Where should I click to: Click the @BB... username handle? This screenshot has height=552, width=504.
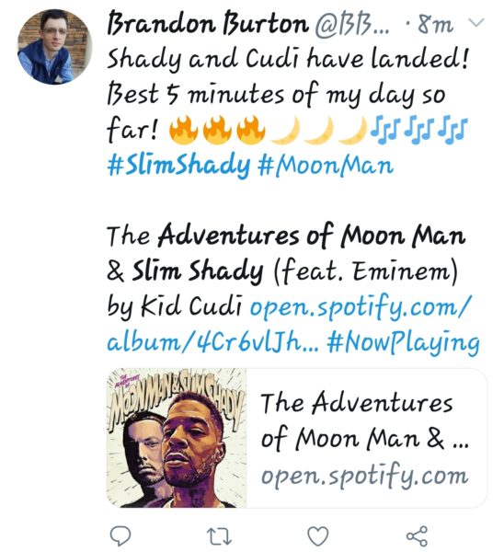352,25
